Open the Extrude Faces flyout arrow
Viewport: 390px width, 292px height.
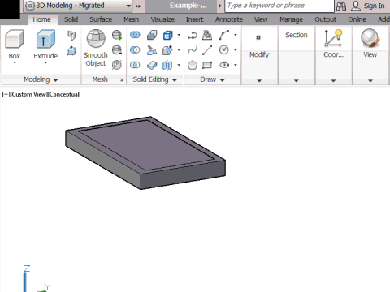coord(179,50)
